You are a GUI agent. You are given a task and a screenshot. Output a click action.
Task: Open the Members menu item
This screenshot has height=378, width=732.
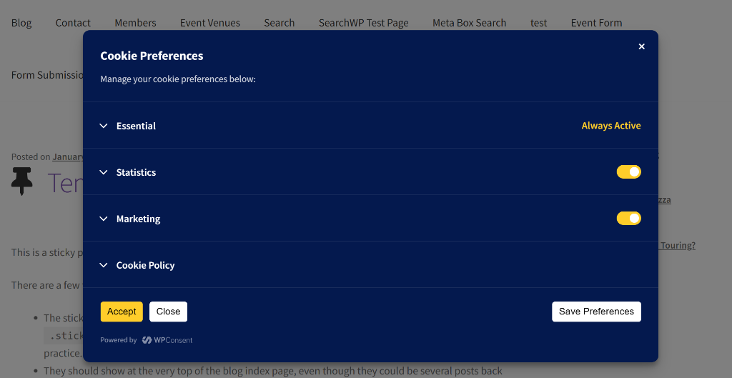135,23
